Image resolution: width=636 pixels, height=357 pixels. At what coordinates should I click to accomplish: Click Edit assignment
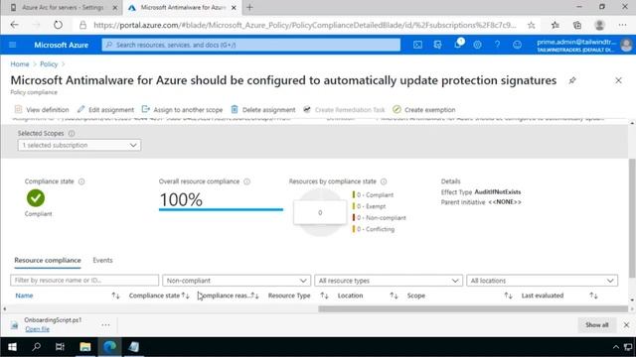105,110
